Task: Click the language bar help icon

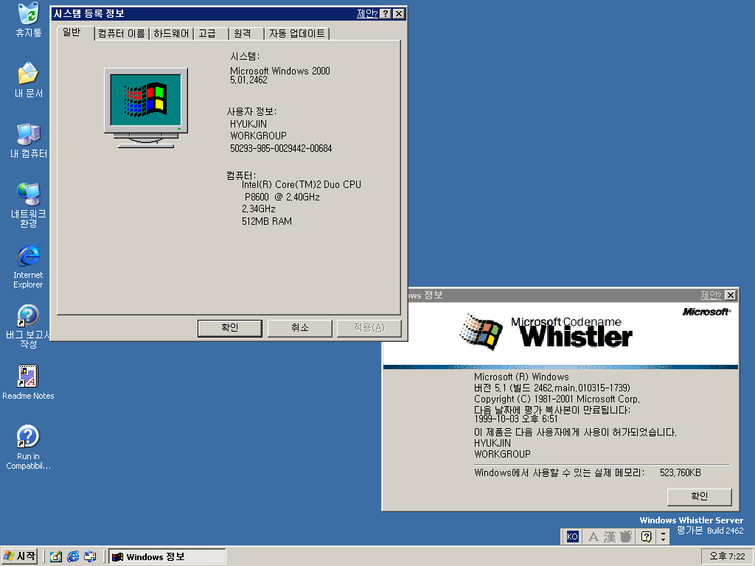Action: pyautogui.click(x=647, y=537)
